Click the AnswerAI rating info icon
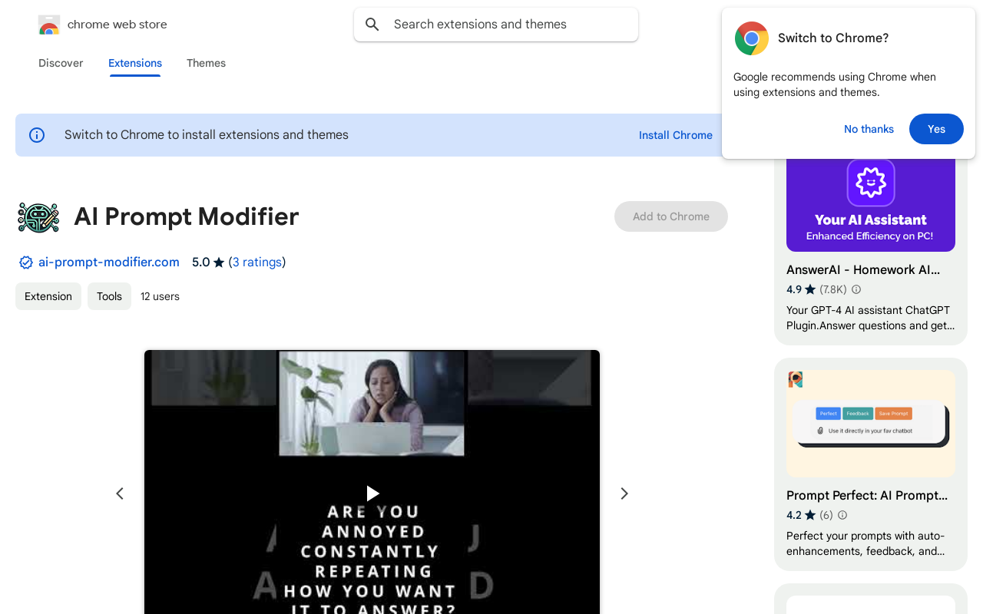 coord(856,289)
